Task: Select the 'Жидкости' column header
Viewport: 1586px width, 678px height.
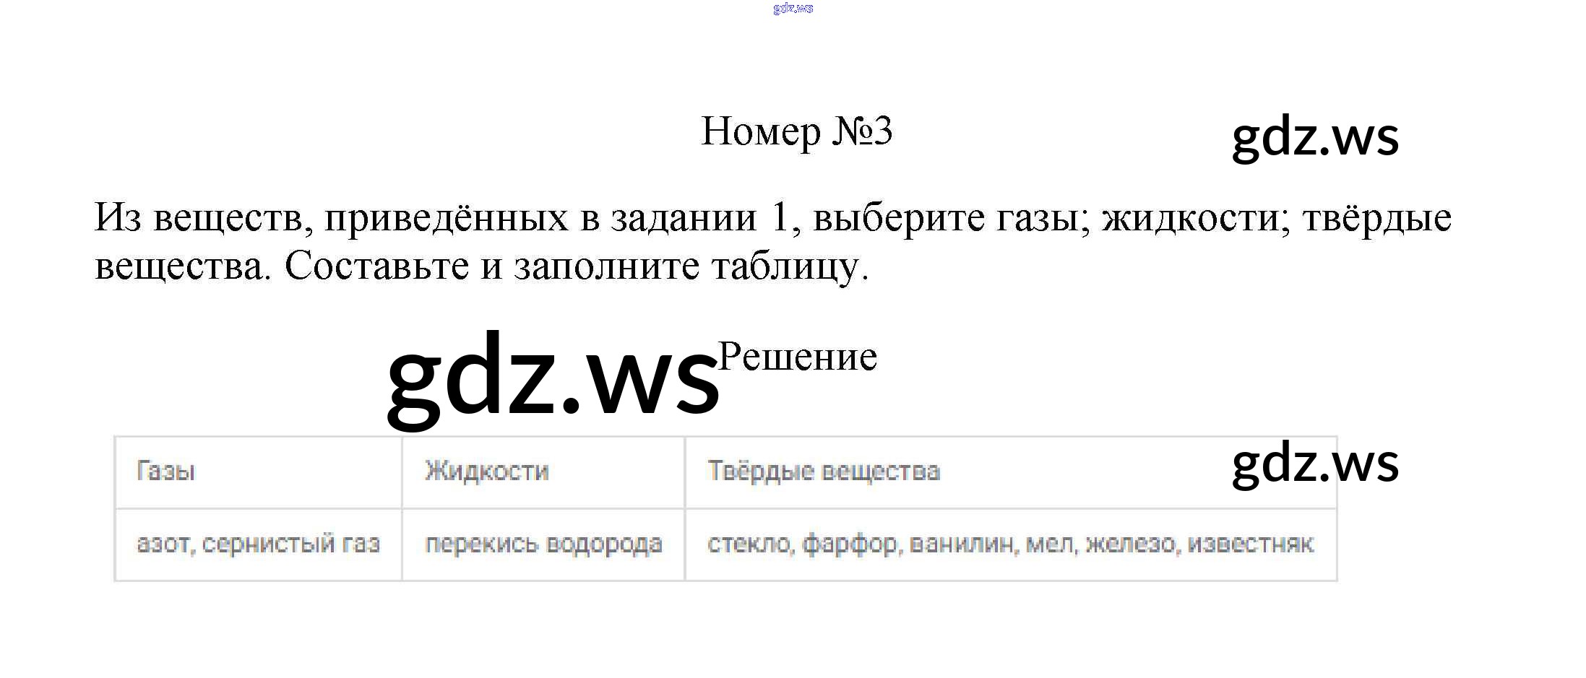Action: tap(486, 471)
